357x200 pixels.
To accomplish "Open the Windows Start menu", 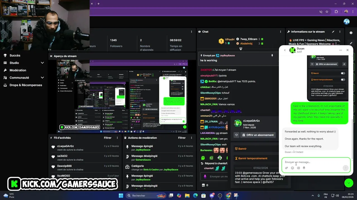I will [121, 196].
